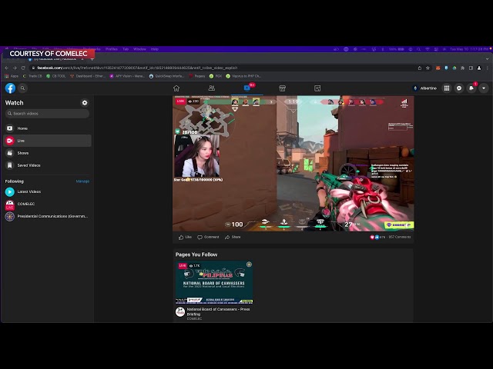This screenshot has width=493, height=369.
Task: Open the Marketplace tab icon
Action: click(x=283, y=88)
